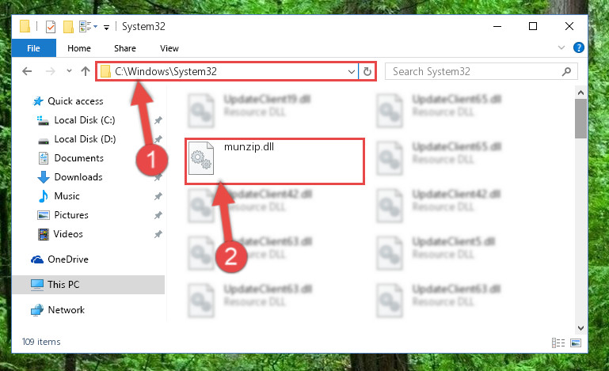Open the View ribbon tab

(x=169, y=48)
